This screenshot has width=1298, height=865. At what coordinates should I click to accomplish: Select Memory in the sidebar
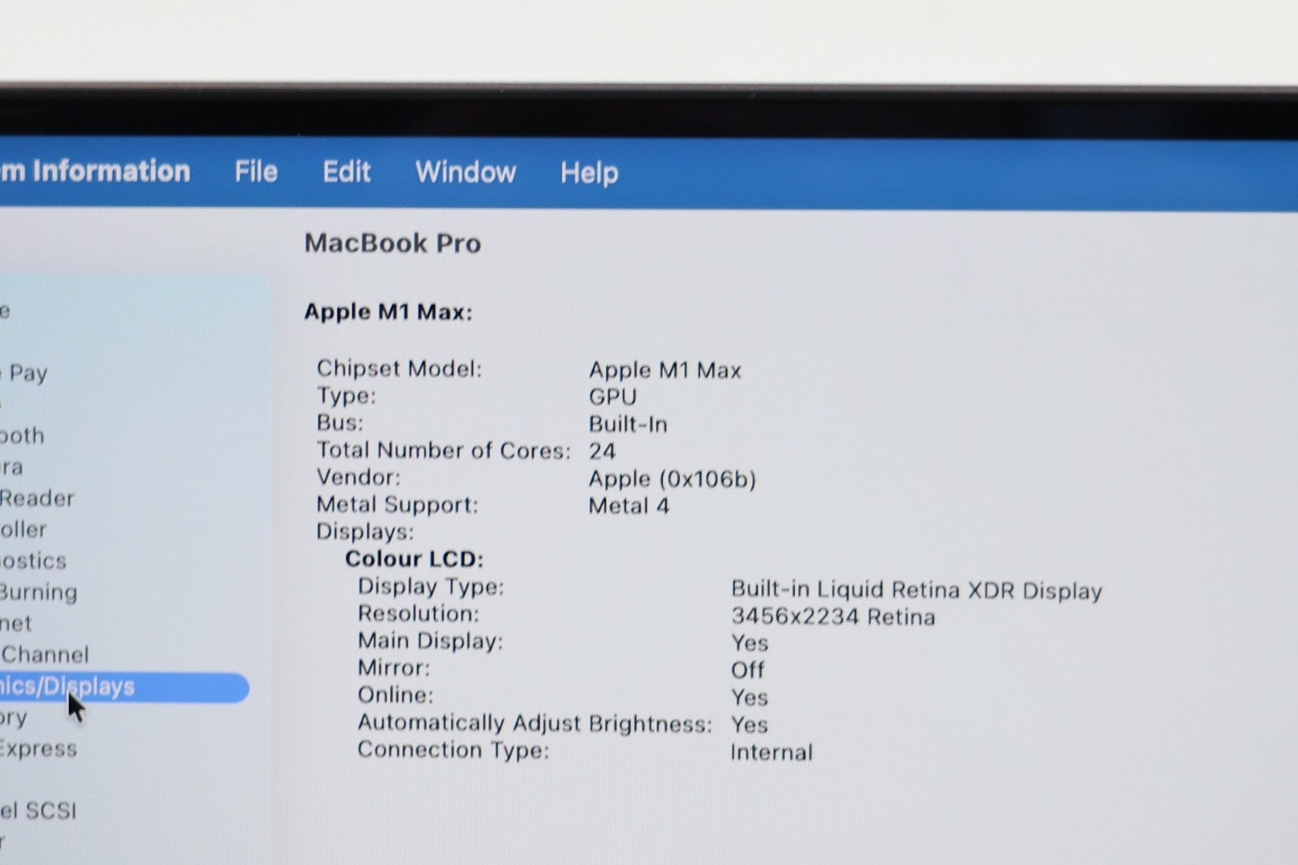tap(14, 718)
